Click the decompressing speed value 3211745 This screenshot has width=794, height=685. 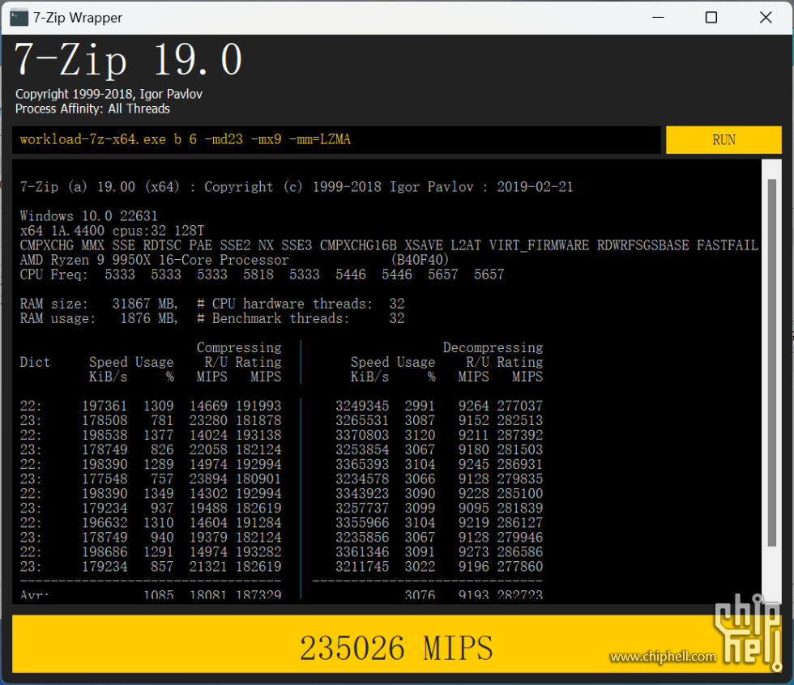[x=362, y=567]
